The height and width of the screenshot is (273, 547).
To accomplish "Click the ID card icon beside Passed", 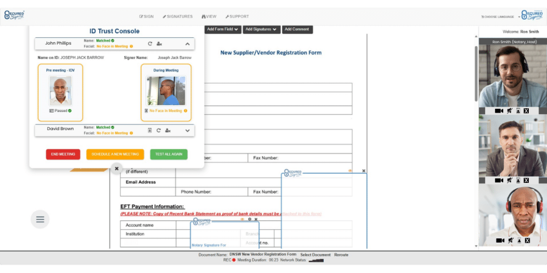I will 51,111.
